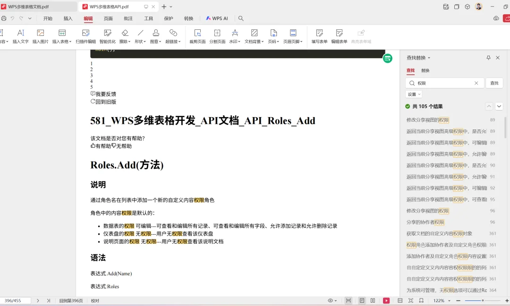This screenshot has width=510, height=306.
Task: Switch to the 替换 tab in find panel
Action: [x=425, y=70]
